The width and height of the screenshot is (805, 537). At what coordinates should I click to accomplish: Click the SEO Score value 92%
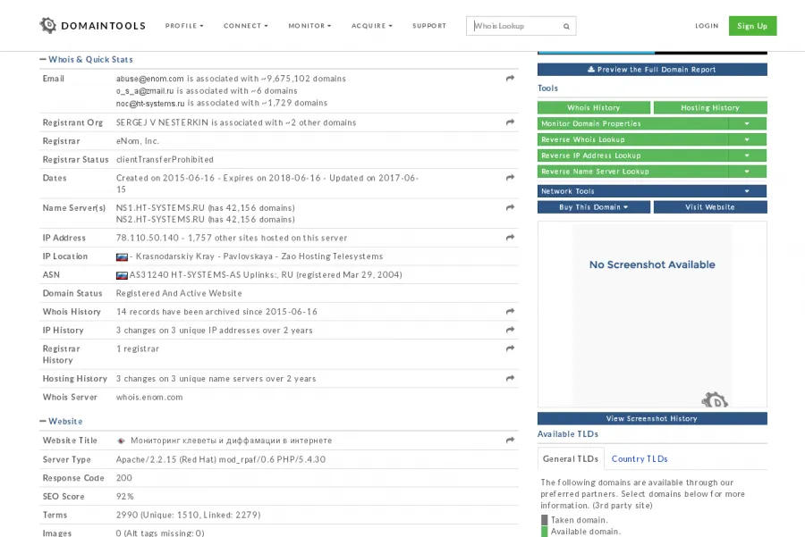(124, 497)
